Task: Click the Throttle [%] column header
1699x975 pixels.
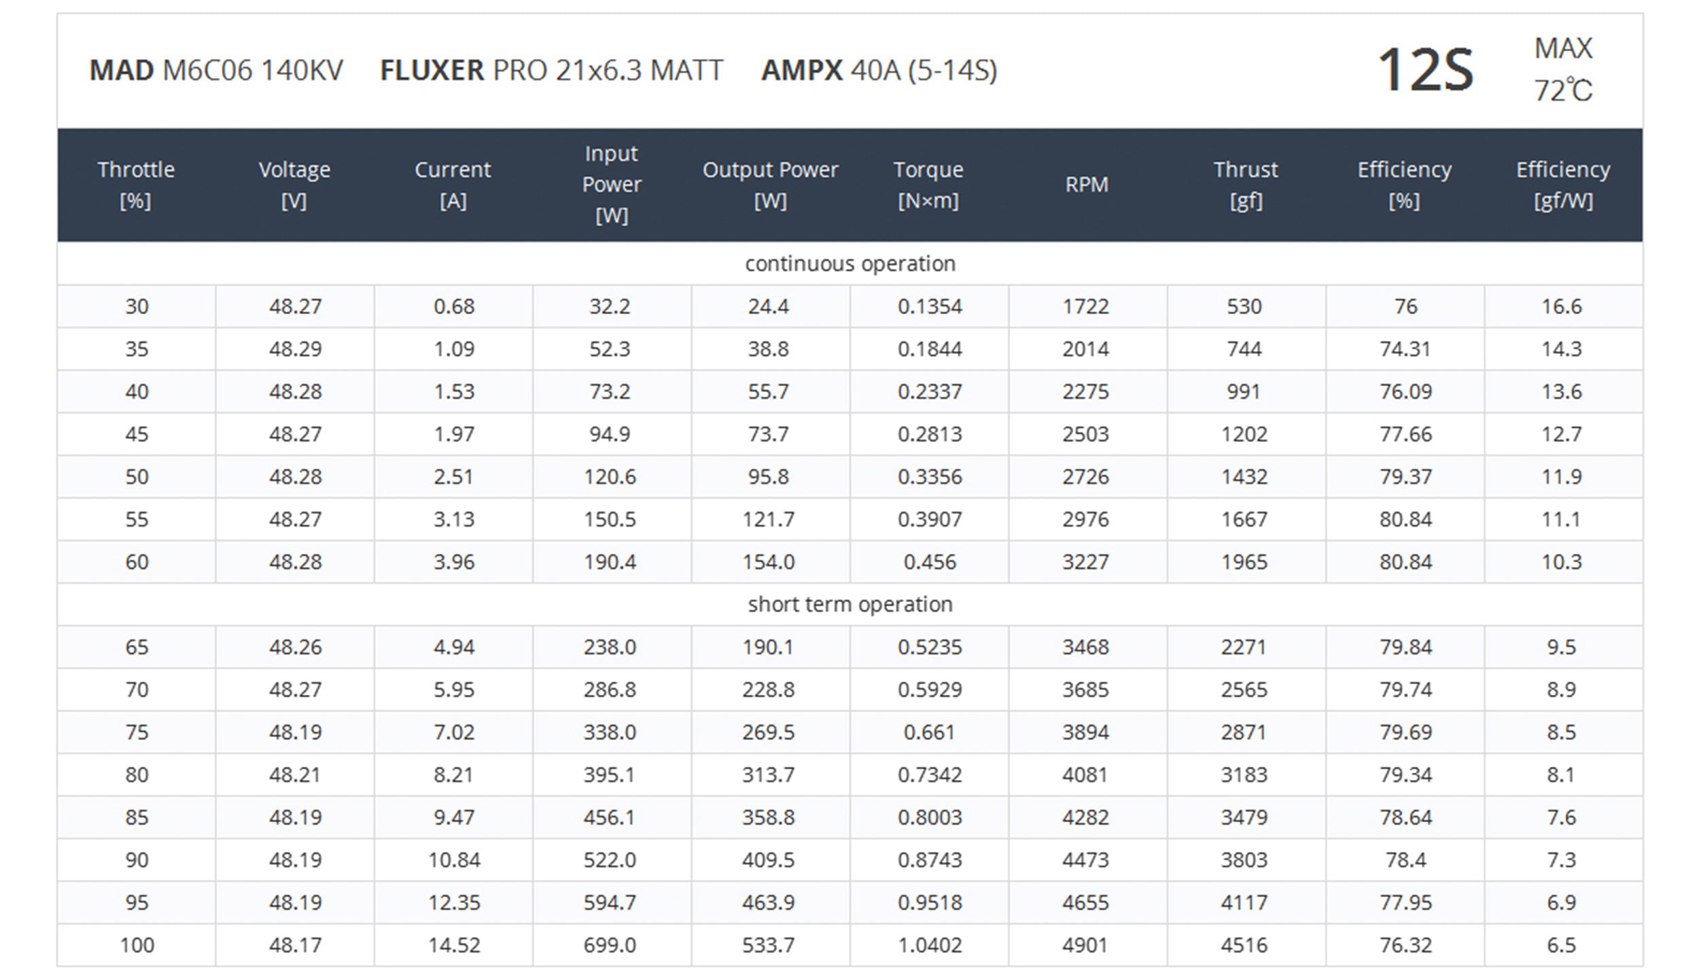Action: (x=136, y=184)
